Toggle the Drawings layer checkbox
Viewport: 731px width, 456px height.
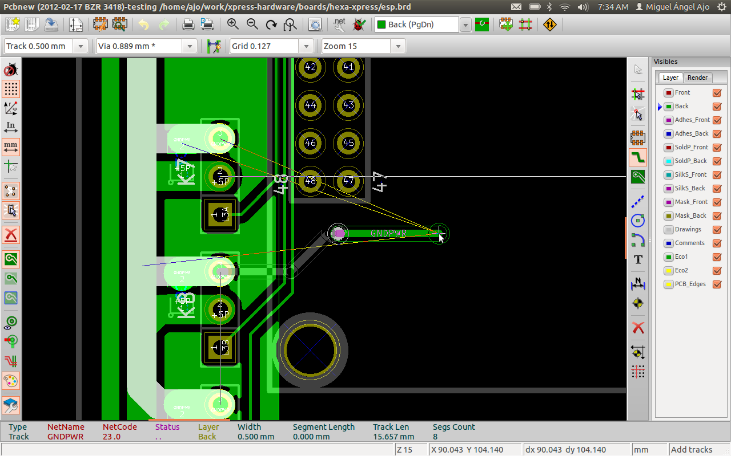click(x=717, y=230)
